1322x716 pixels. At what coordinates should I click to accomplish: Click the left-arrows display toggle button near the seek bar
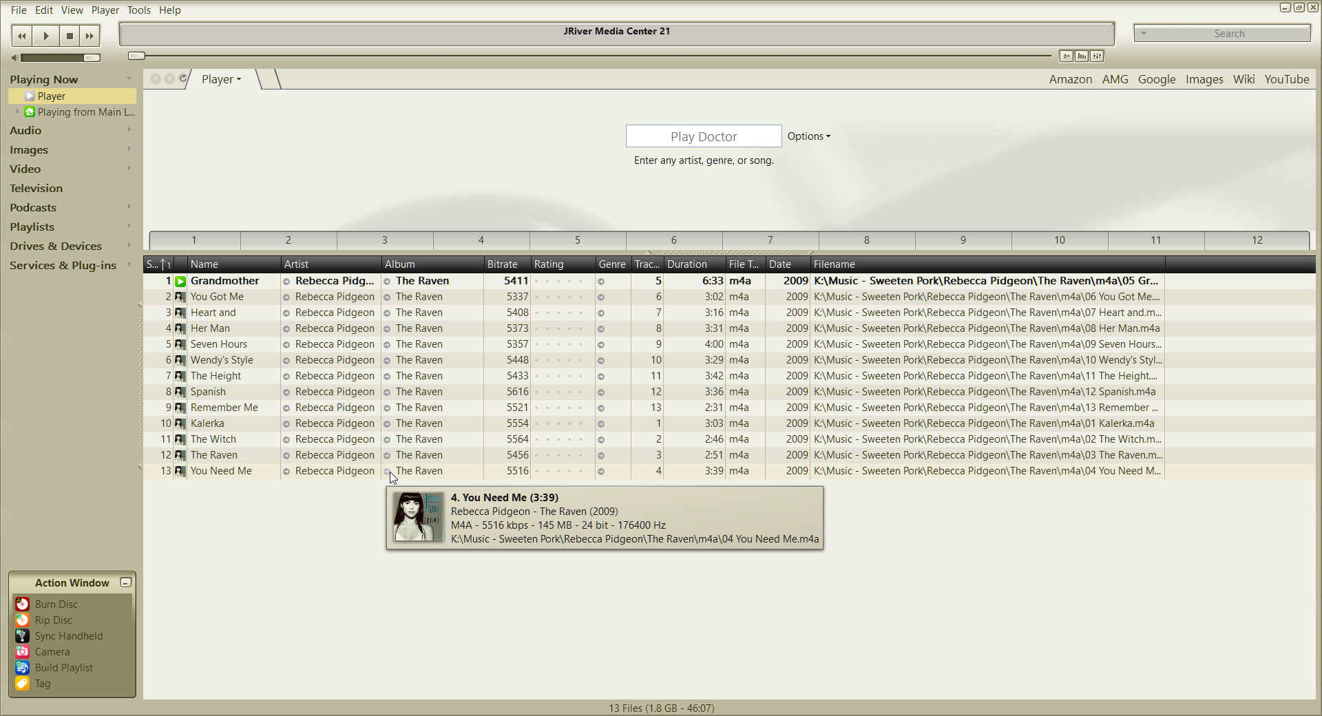(x=1066, y=56)
